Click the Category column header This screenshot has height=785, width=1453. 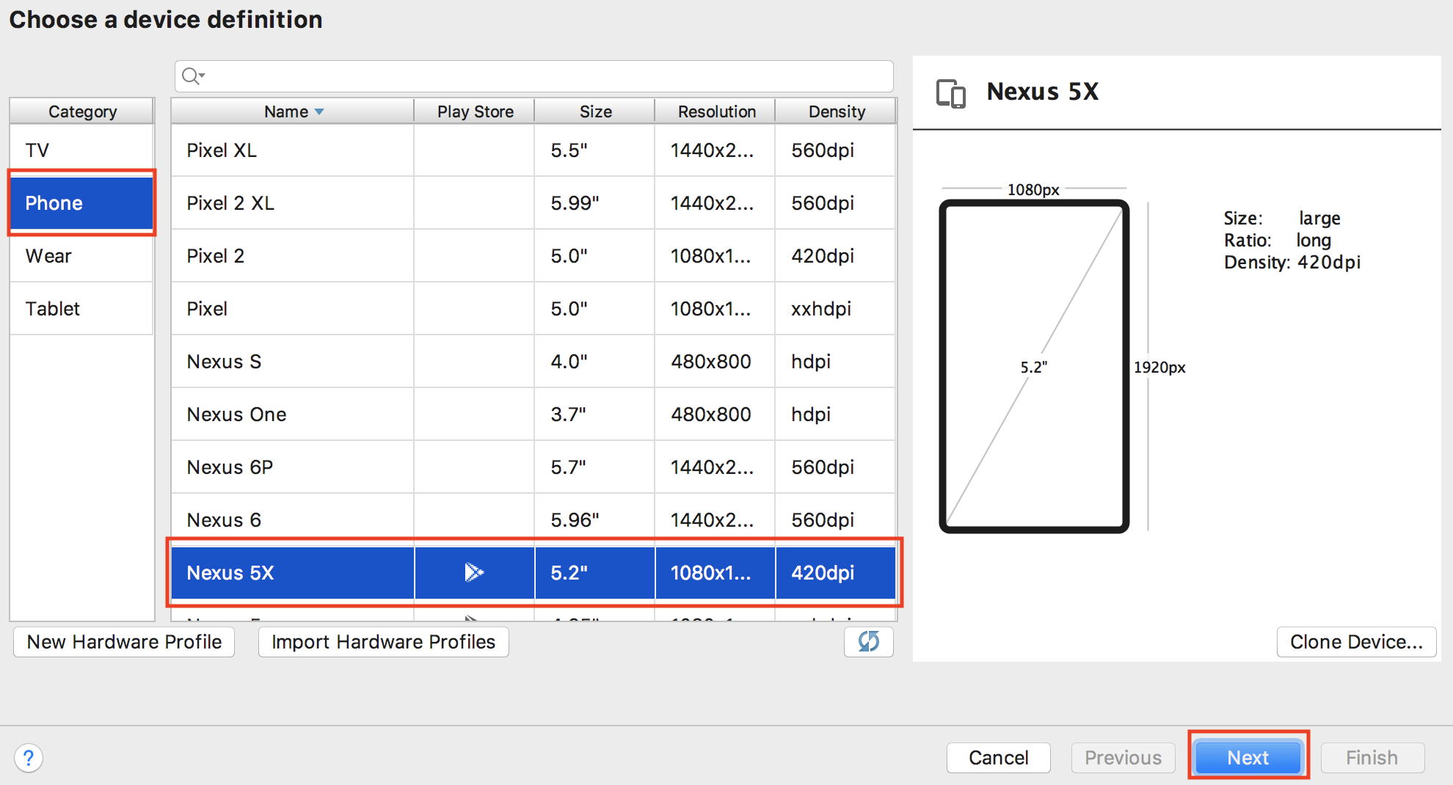82,112
